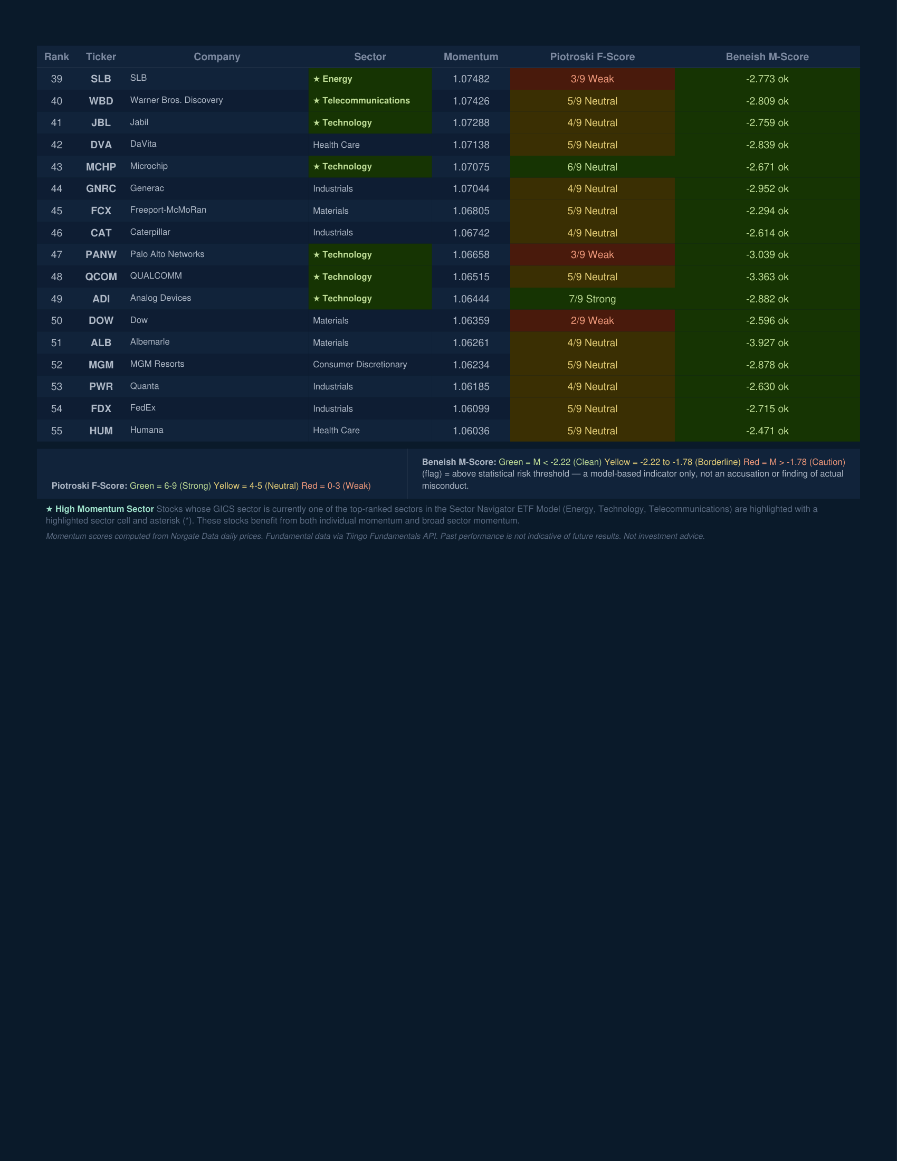
Task: Select the SLB ticker cell
Action: (101, 79)
